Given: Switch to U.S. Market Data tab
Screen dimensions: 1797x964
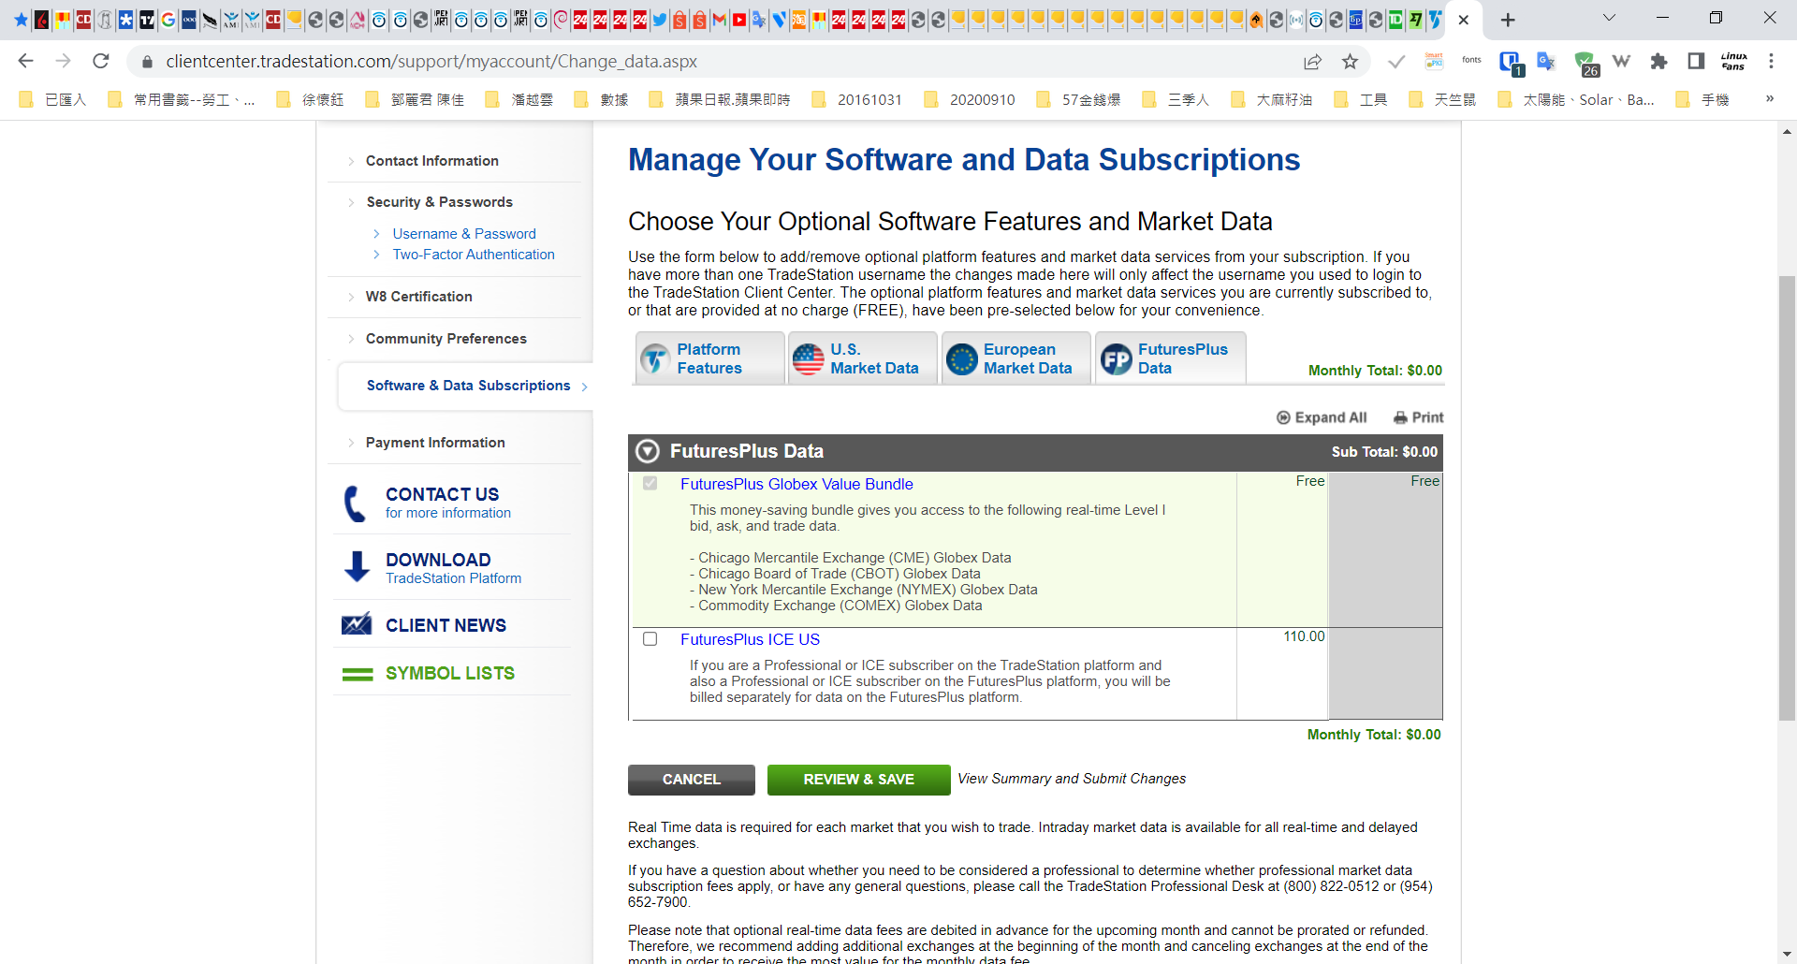Looking at the screenshot, I should point(863,358).
